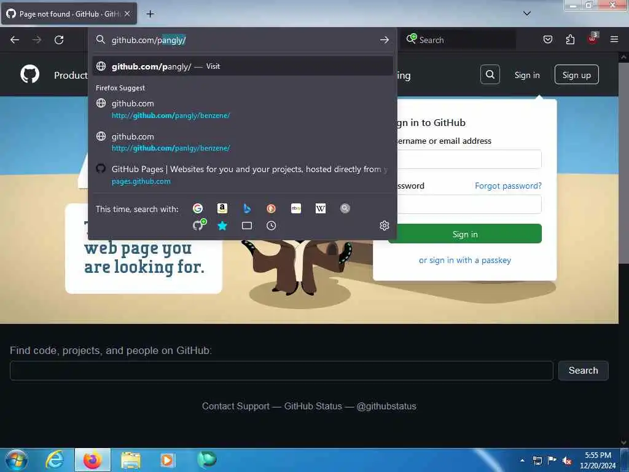
Task: Close the 'Page not found' tab
Action: (127, 14)
